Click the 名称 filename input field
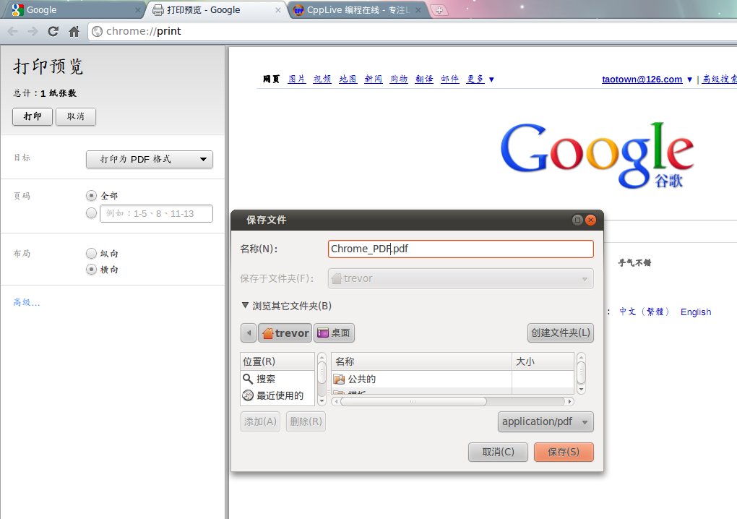The width and height of the screenshot is (737, 519). [461, 249]
